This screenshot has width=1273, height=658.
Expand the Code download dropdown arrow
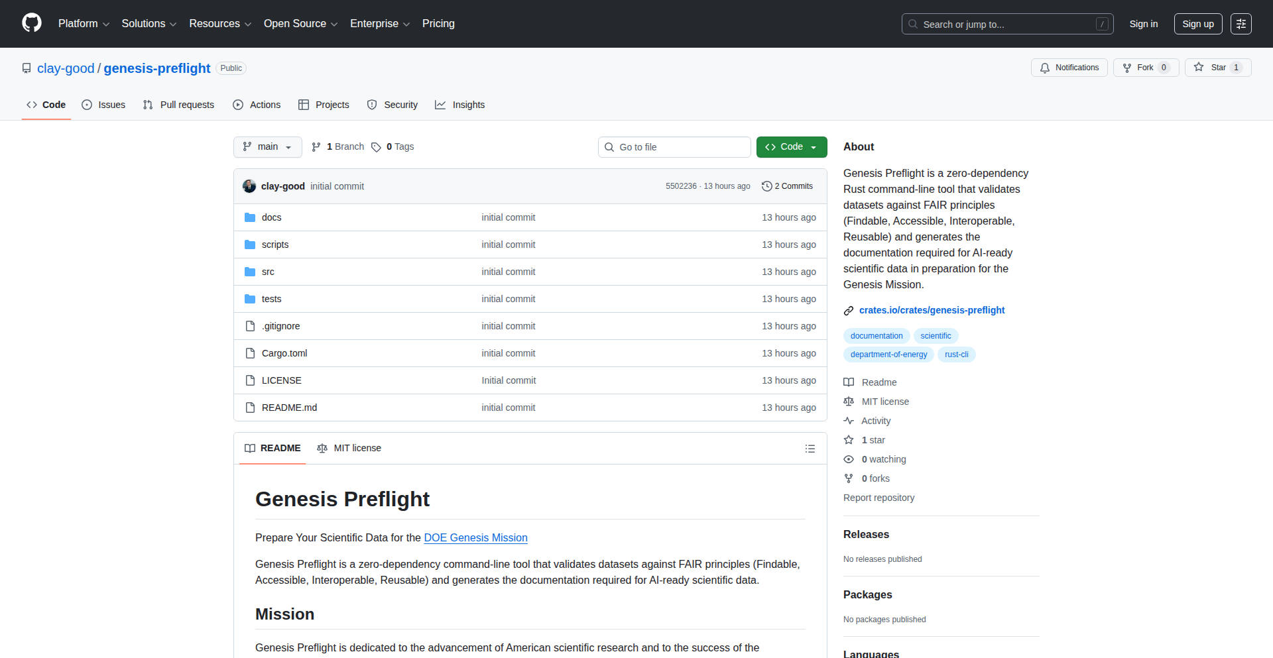pyautogui.click(x=814, y=146)
